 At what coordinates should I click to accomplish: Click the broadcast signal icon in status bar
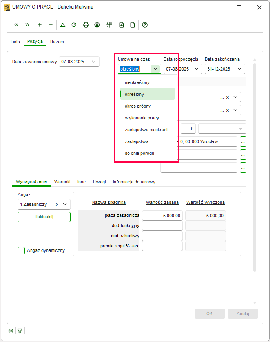[11, 331]
